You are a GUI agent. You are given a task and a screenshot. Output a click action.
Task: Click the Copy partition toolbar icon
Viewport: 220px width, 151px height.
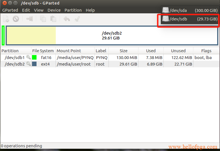point(43,19)
